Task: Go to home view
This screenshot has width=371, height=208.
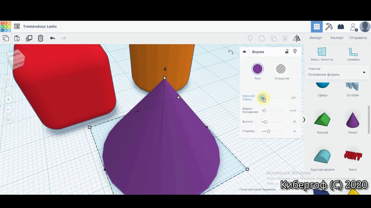Action: [8, 79]
